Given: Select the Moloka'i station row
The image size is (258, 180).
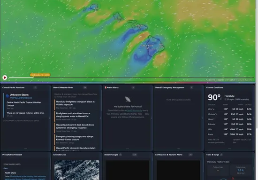Looking at the screenshot, I should pyautogui.click(x=229, y=114).
